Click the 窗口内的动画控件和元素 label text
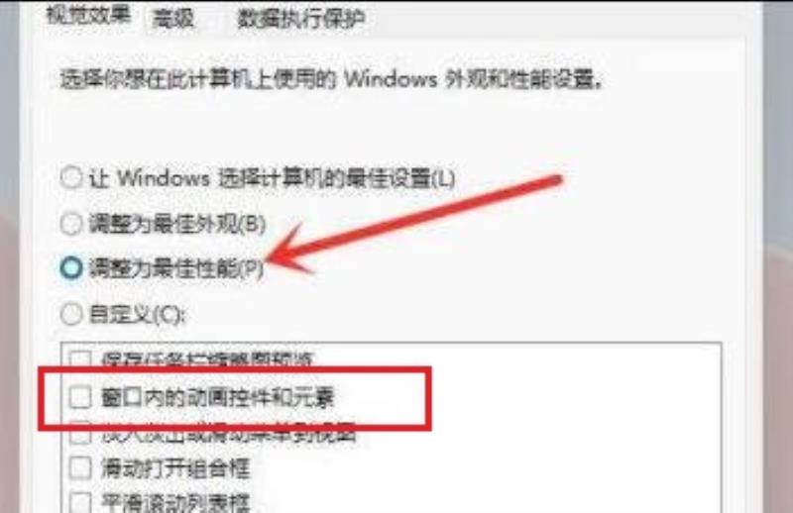This screenshot has width=793, height=513. point(217,397)
